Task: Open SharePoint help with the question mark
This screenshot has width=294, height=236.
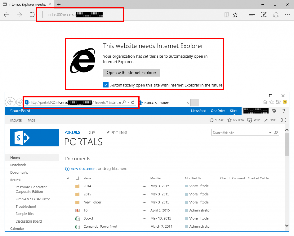Action: (284, 111)
